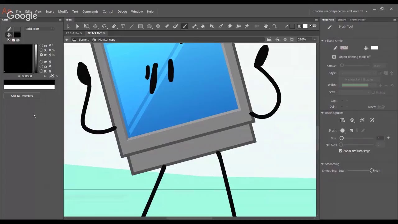Open the Debug menu
The image size is (398, 224).
122,12
